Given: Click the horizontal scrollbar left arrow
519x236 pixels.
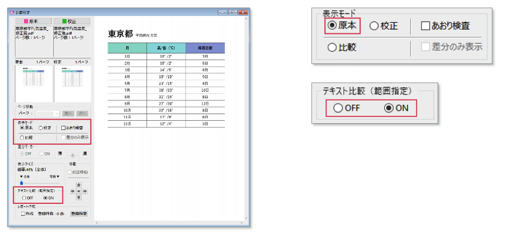Looking at the screenshot, I should [x=96, y=223].
